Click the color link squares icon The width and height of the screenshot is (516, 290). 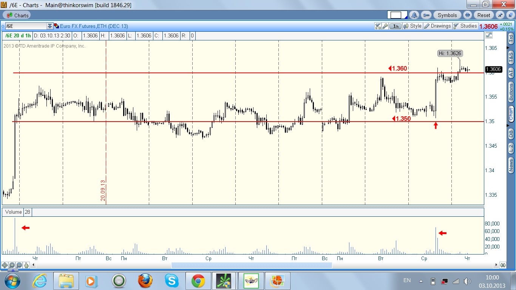(57, 26)
